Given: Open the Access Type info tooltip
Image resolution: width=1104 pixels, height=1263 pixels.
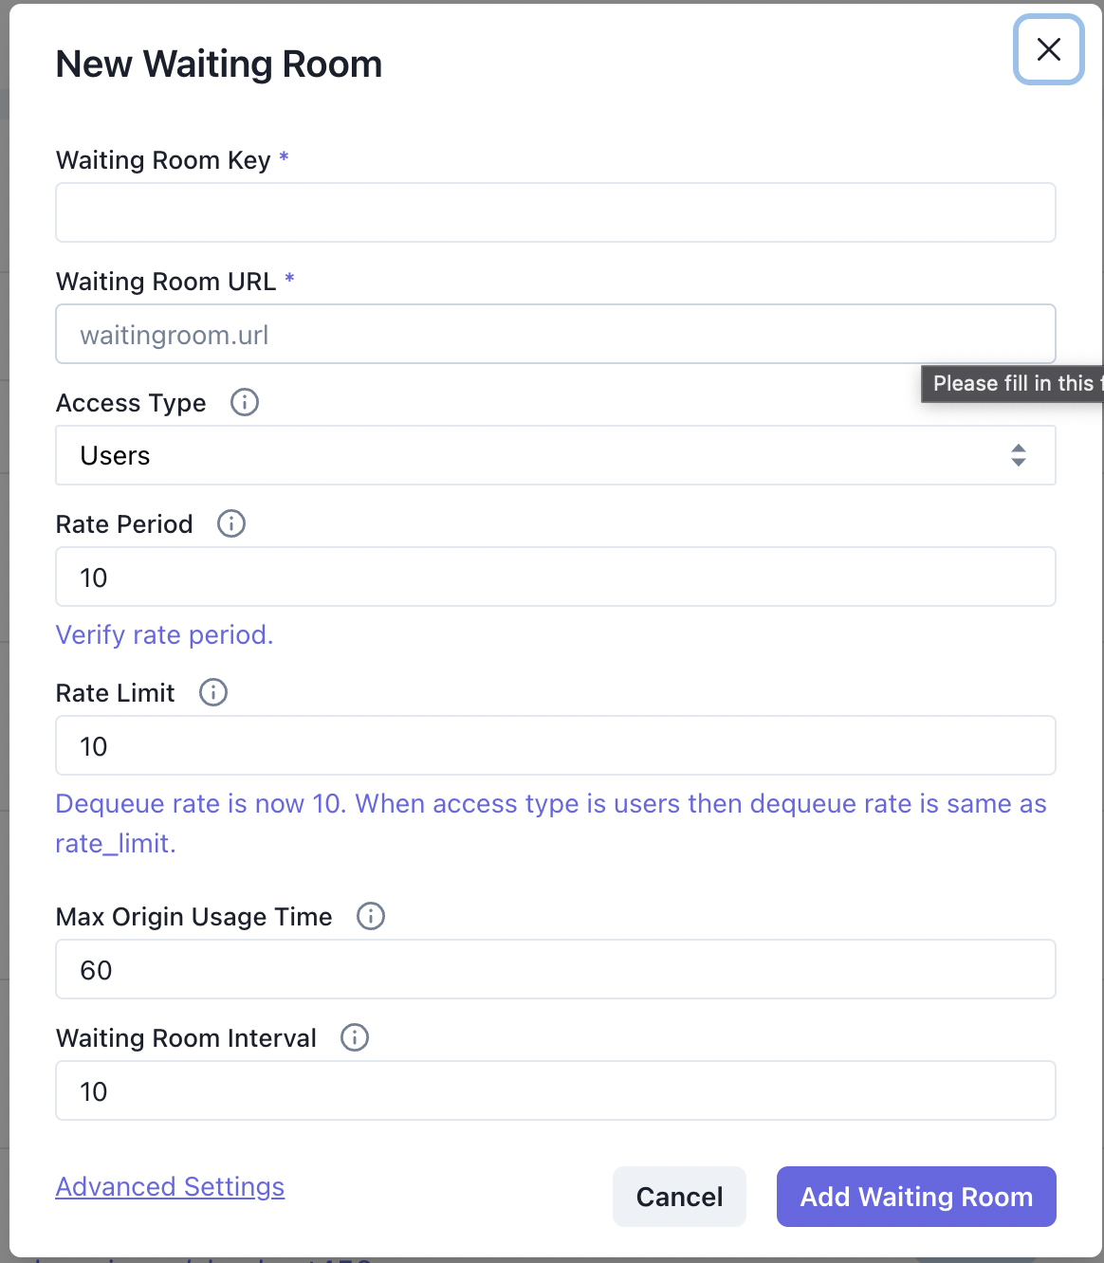Looking at the screenshot, I should [244, 402].
